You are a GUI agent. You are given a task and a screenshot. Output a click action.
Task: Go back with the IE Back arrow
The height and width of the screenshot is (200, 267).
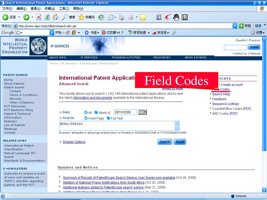5,17
